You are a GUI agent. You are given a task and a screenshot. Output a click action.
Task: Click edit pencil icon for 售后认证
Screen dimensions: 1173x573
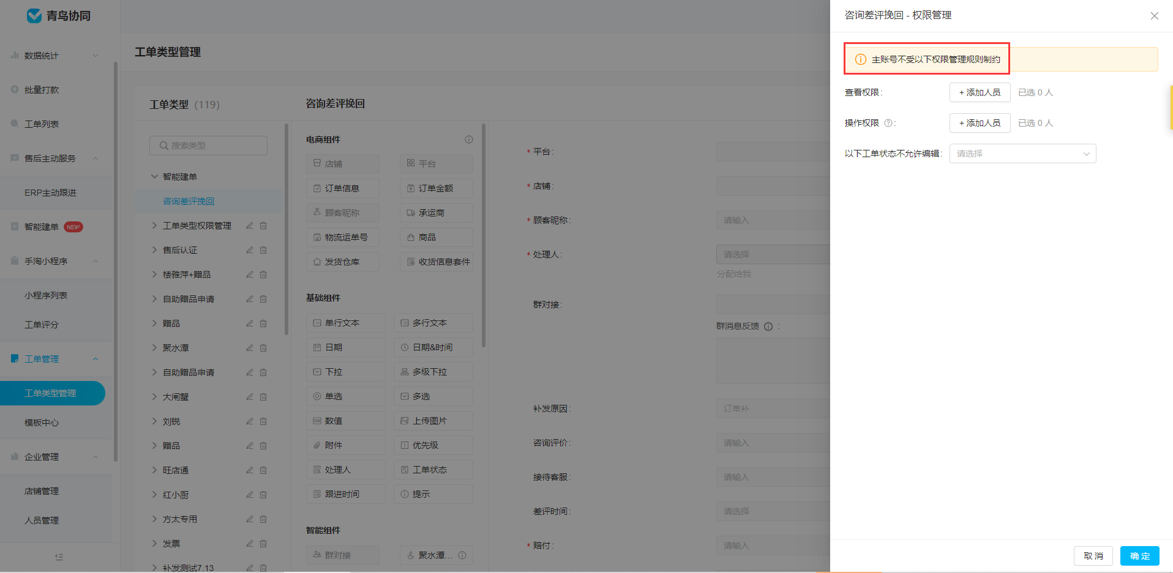250,250
